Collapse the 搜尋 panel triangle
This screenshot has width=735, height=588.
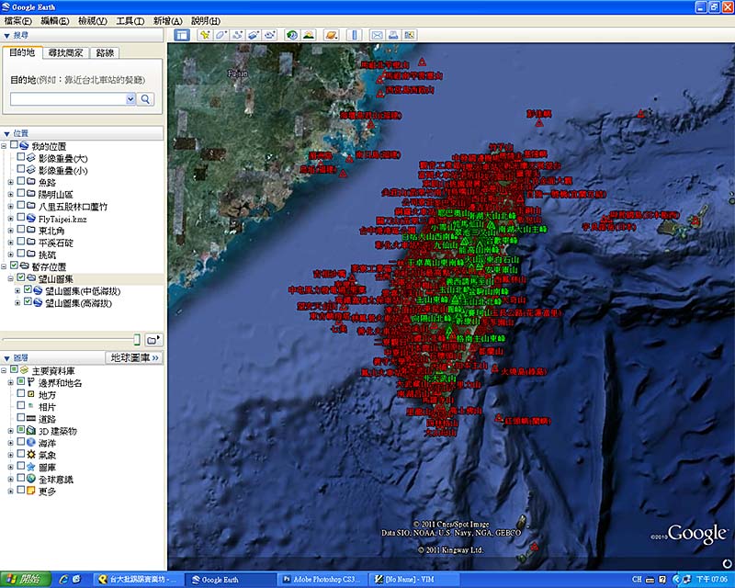(x=7, y=36)
